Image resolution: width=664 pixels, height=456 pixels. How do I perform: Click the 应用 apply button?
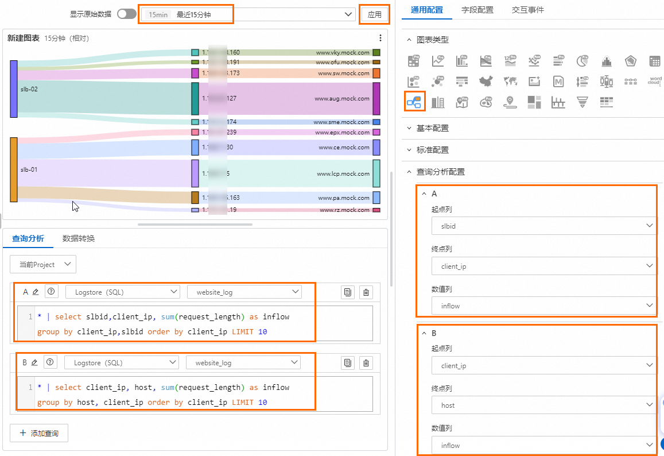point(374,14)
